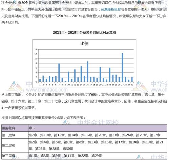Image resolution: width=169 pixels, height=160 pixels.
Task: Click x-axis label 30
Action: tap(132, 85)
